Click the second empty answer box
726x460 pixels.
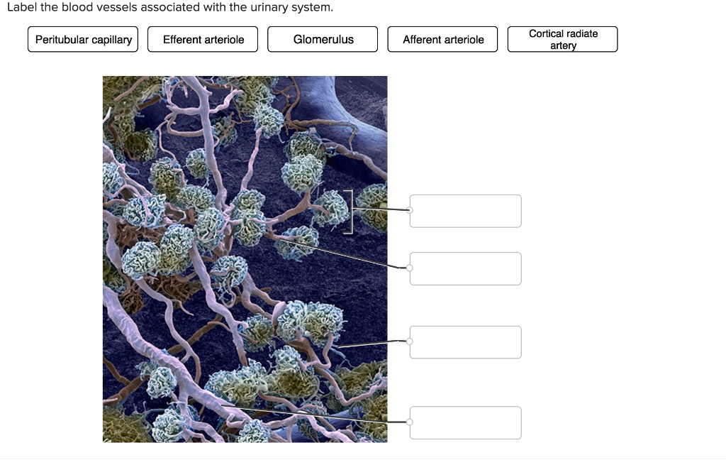(465, 268)
